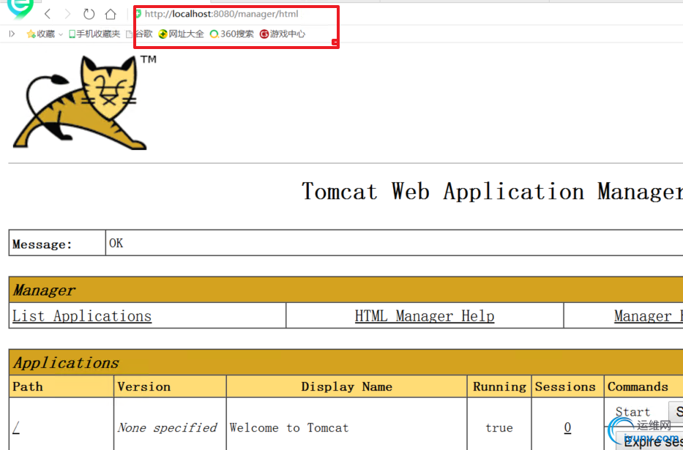This screenshot has height=450, width=683.
Task: Click the Display Name column header
Action: [x=347, y=386]
